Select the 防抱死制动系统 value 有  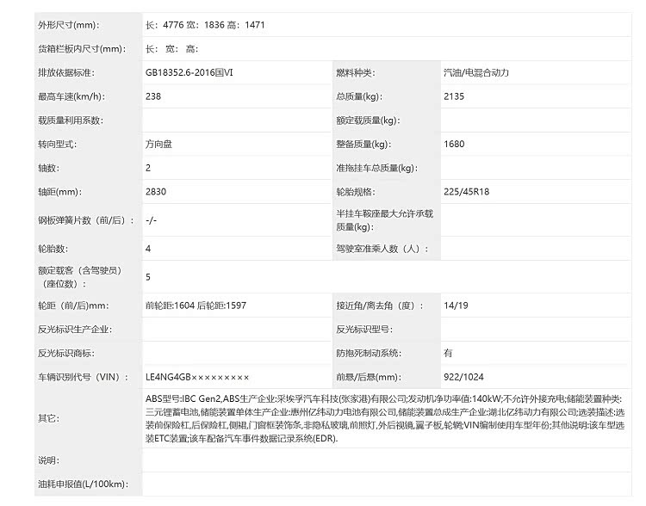449,353
